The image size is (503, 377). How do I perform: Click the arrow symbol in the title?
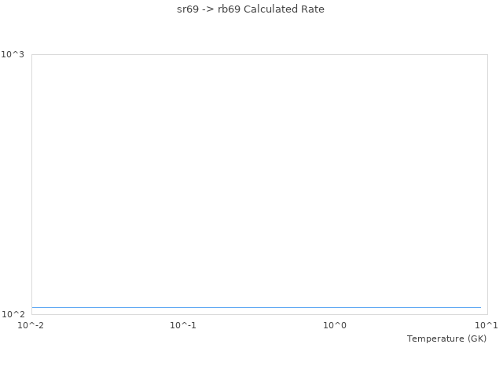tap(208, 9)
